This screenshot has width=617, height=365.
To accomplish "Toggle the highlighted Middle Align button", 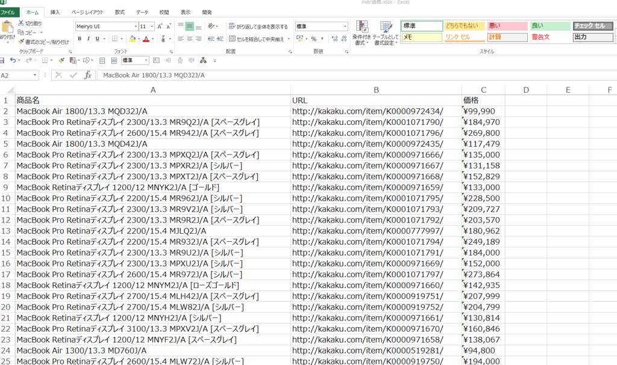I will click(190, 26).
